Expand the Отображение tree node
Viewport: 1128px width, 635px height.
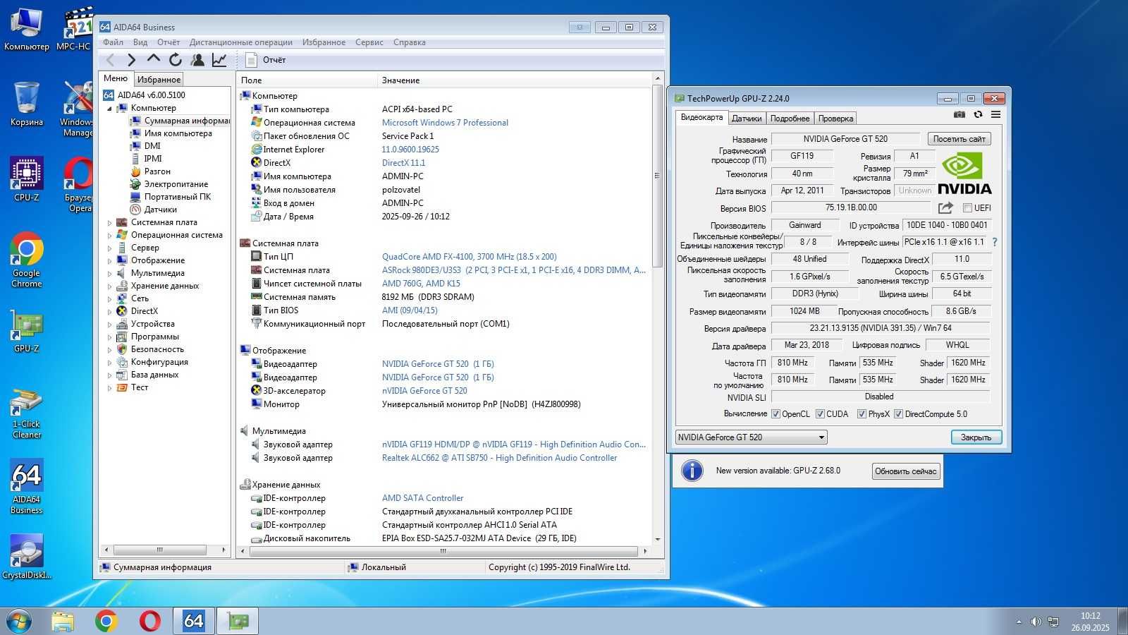[x=109, y=261]
